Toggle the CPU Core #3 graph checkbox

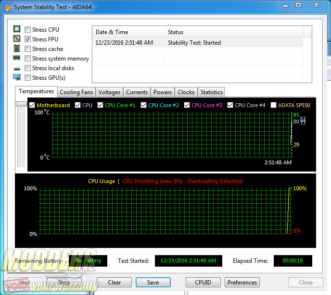pos(187,105)
